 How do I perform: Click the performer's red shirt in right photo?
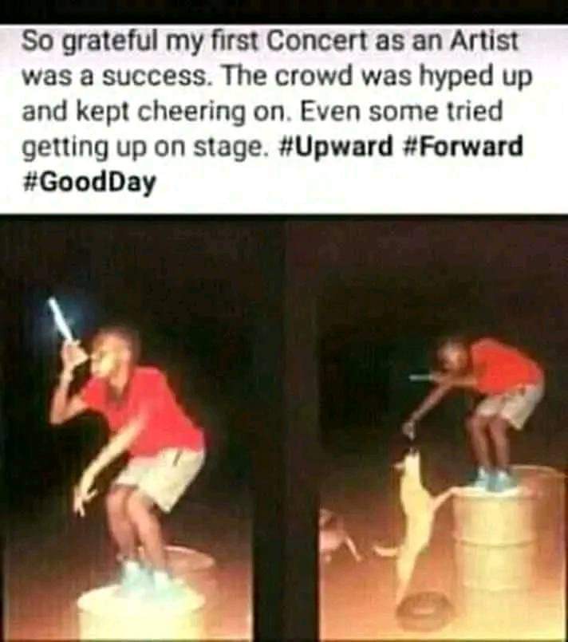point(504,364)
